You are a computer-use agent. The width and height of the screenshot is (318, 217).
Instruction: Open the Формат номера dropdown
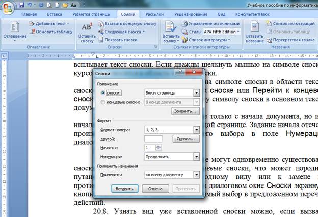pos(196,130)
